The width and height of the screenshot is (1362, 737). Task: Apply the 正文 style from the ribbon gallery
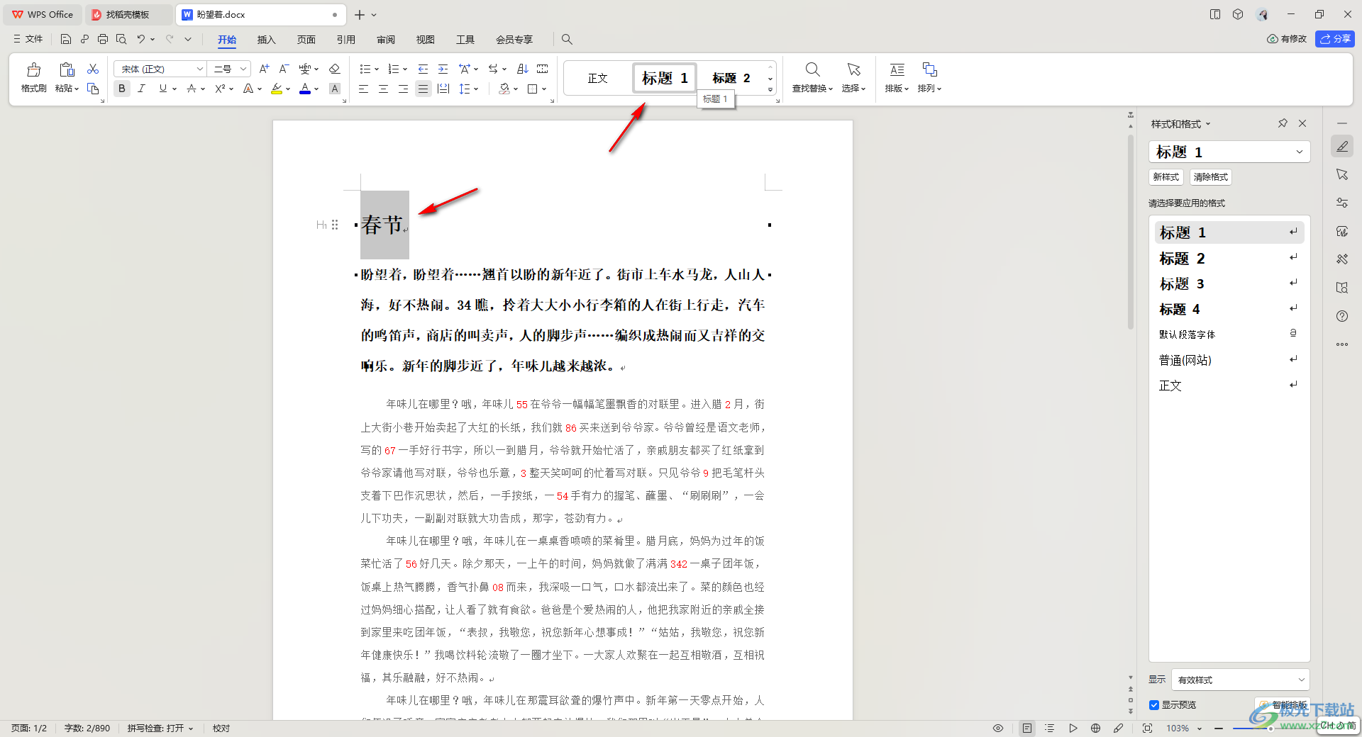pyautogui.click(x=598, y=78)
